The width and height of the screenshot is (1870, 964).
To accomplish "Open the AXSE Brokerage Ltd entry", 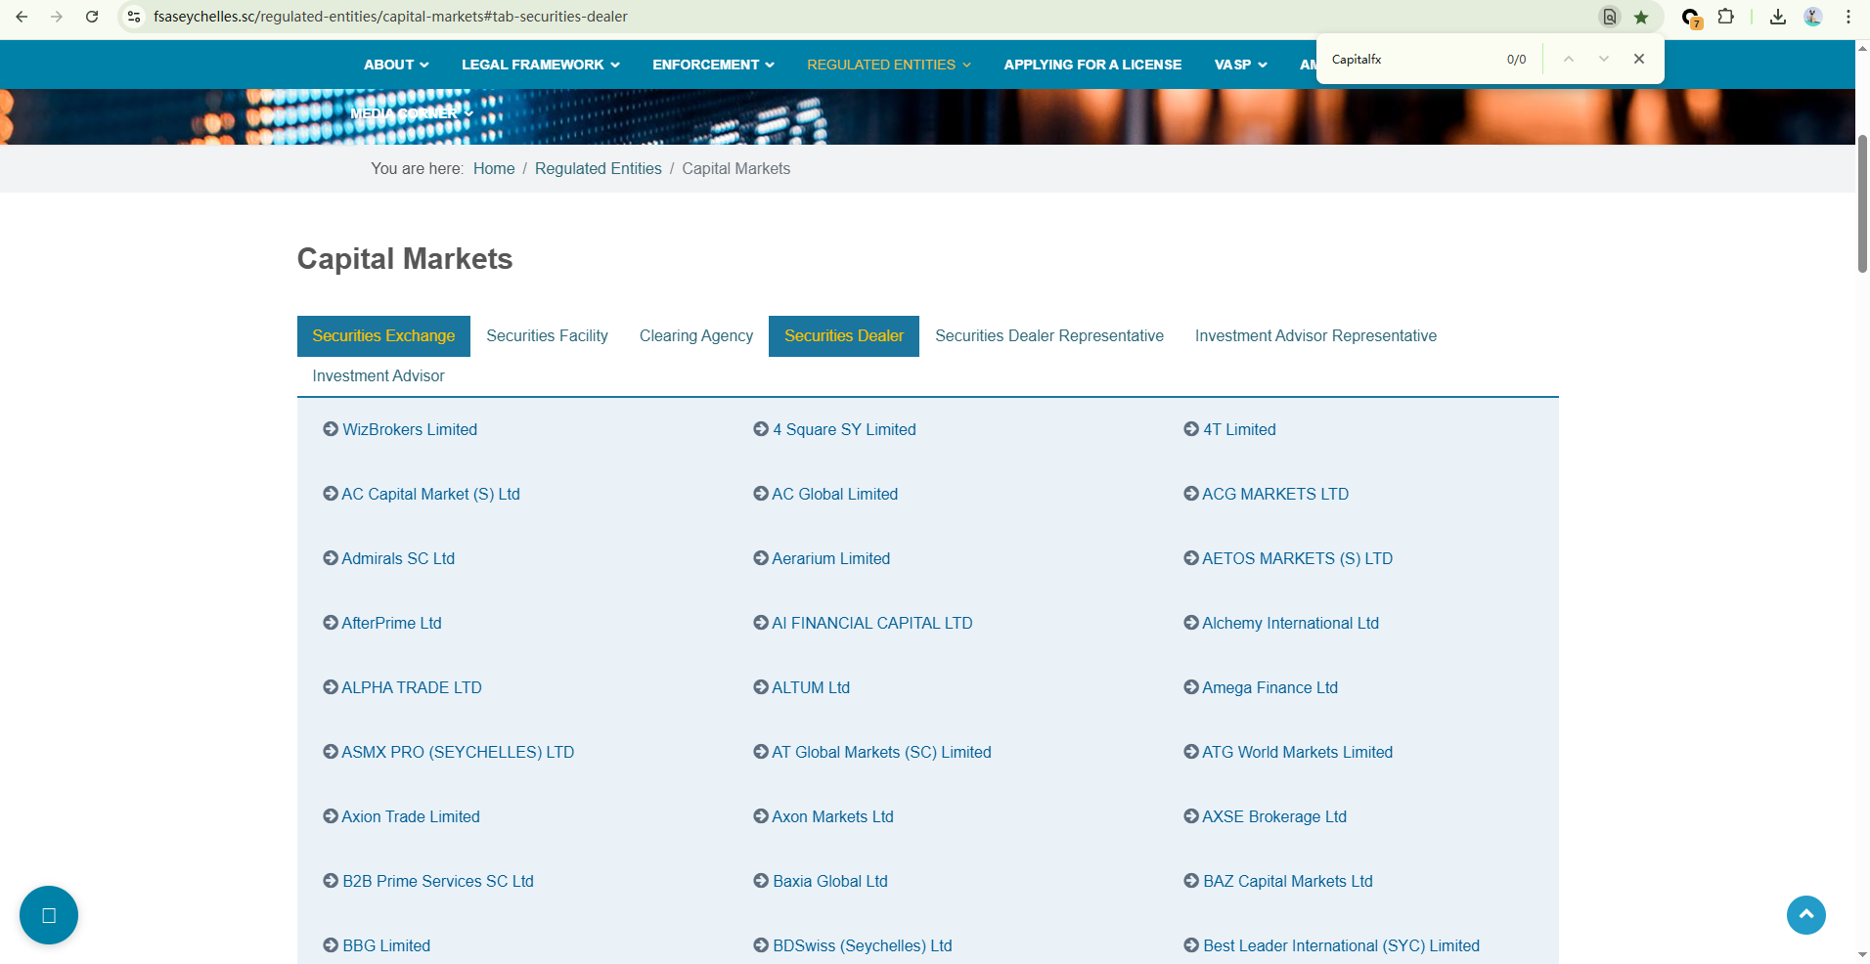I will coord(1274,816).
